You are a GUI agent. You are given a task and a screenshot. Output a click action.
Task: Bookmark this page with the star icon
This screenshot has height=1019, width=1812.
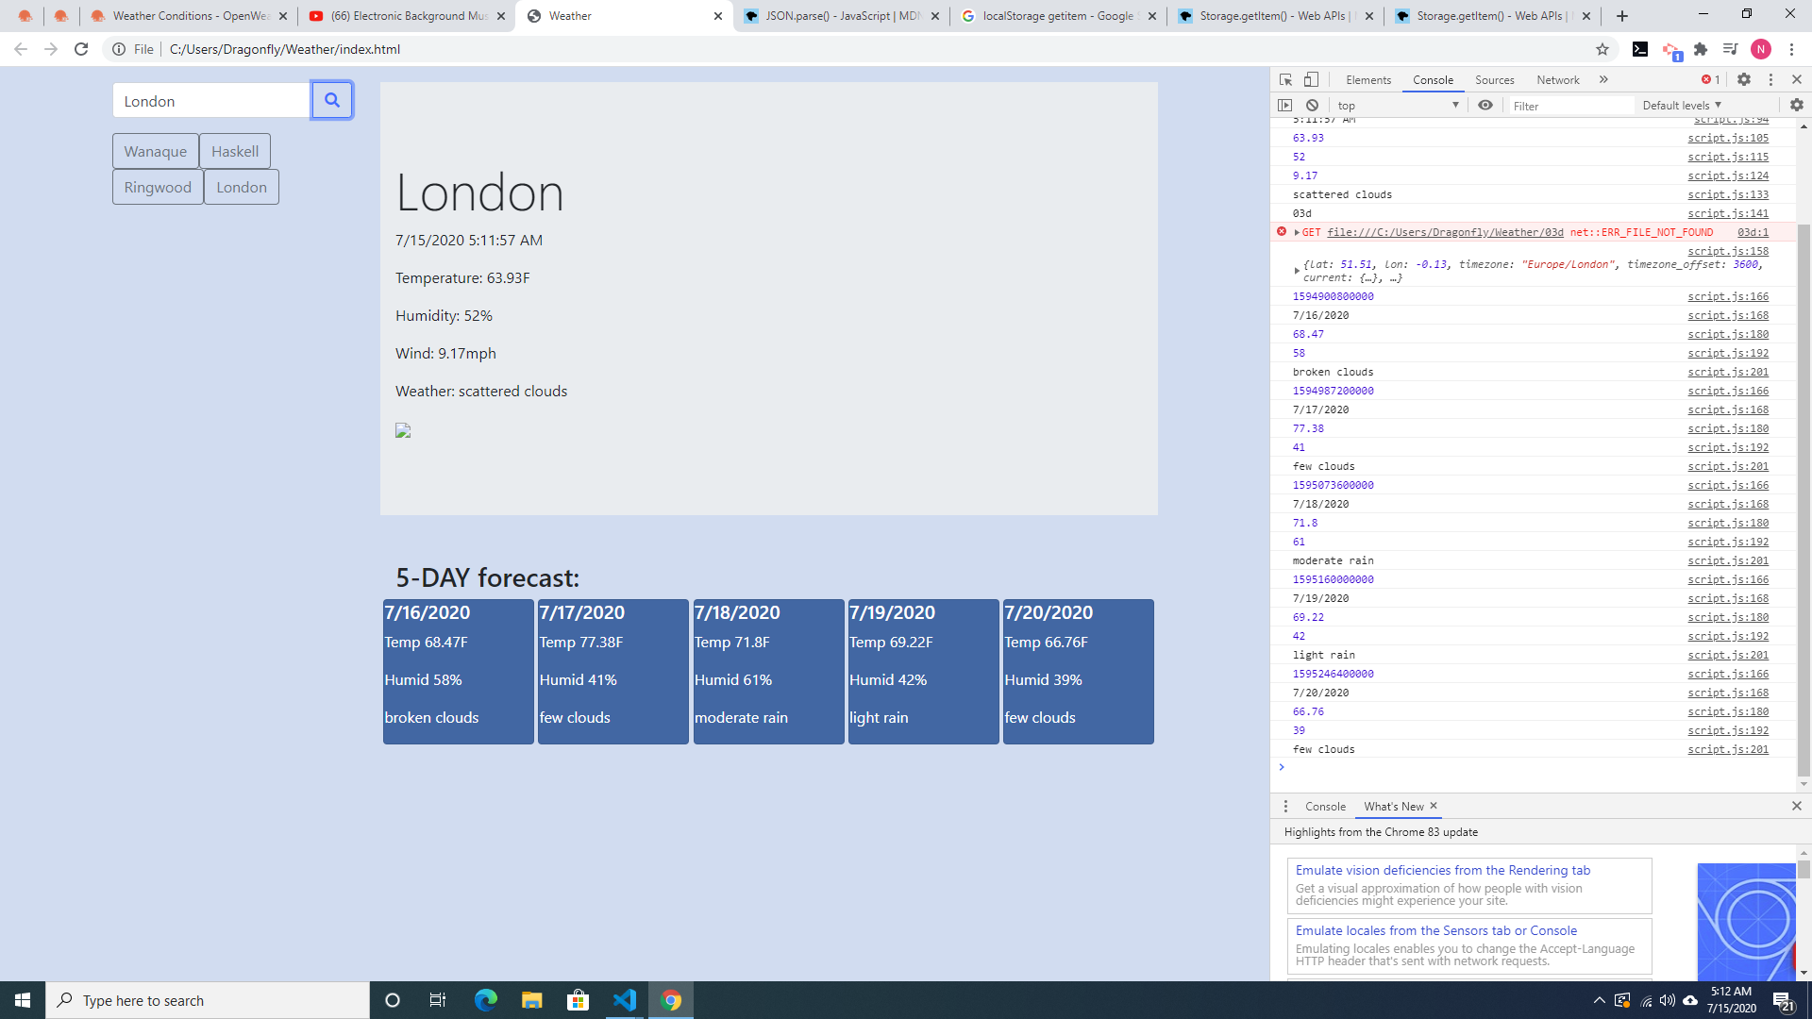point(1602,49)
